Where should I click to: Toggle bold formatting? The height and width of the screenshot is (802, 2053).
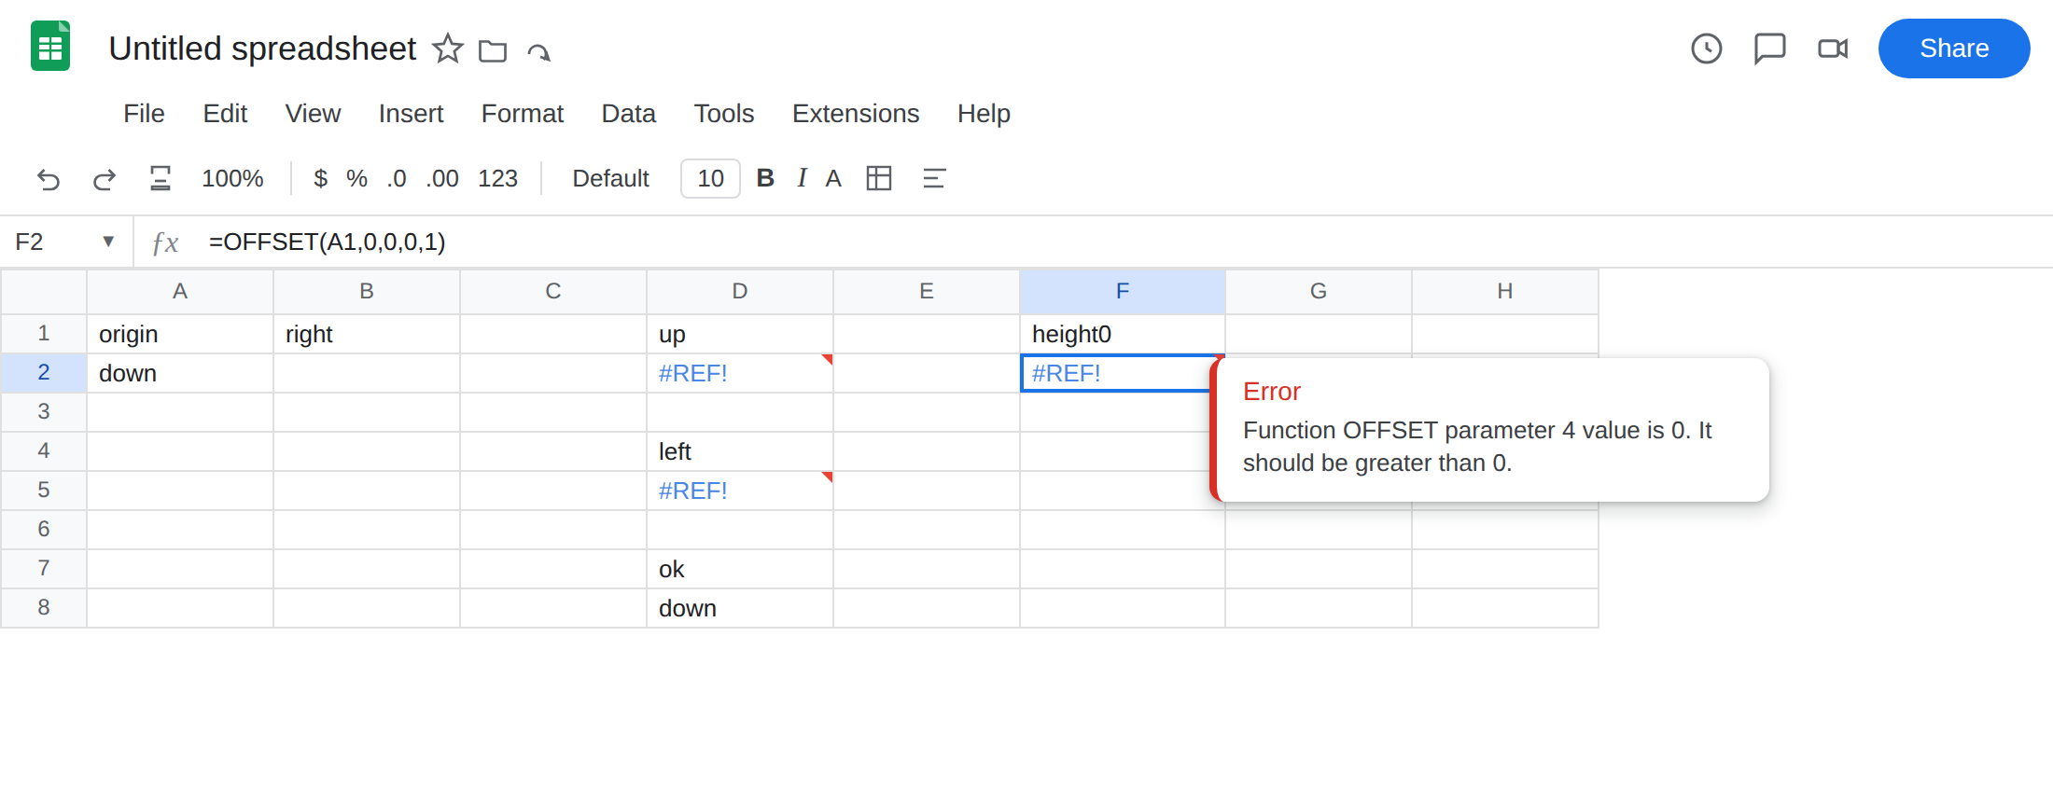point(765,178)
